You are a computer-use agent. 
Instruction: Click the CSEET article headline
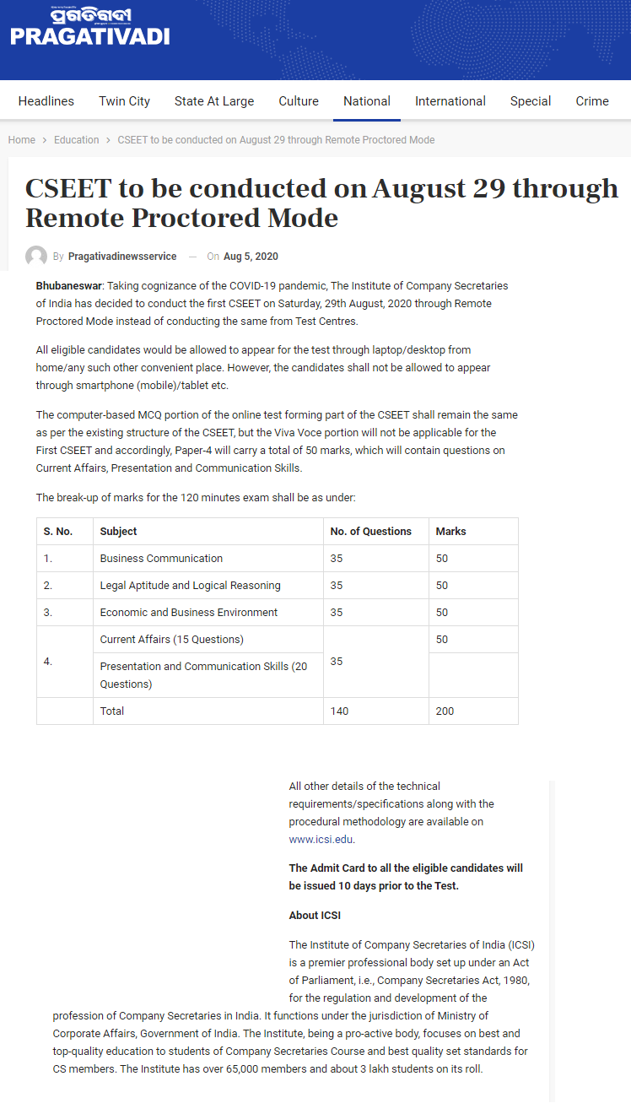pyautogui.click(x=321, y=203)
